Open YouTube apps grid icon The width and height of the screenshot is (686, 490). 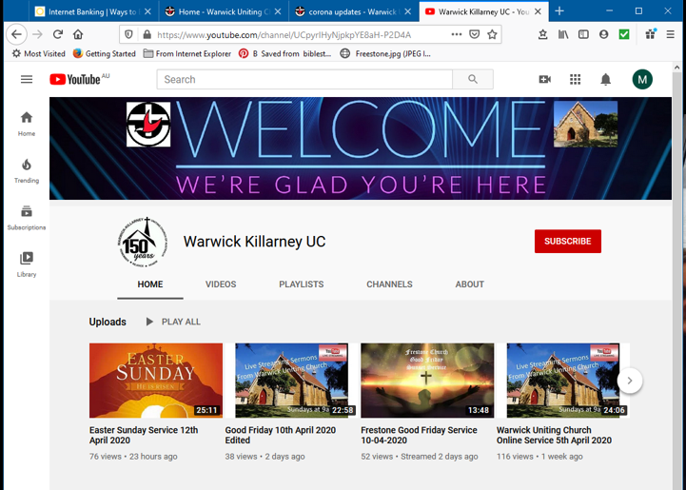576,79
